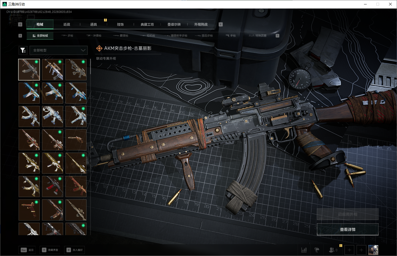The height and width of the screenshot is (256, 397).
Task: Go to next tab with E key arrow
Action: point(221,24)
